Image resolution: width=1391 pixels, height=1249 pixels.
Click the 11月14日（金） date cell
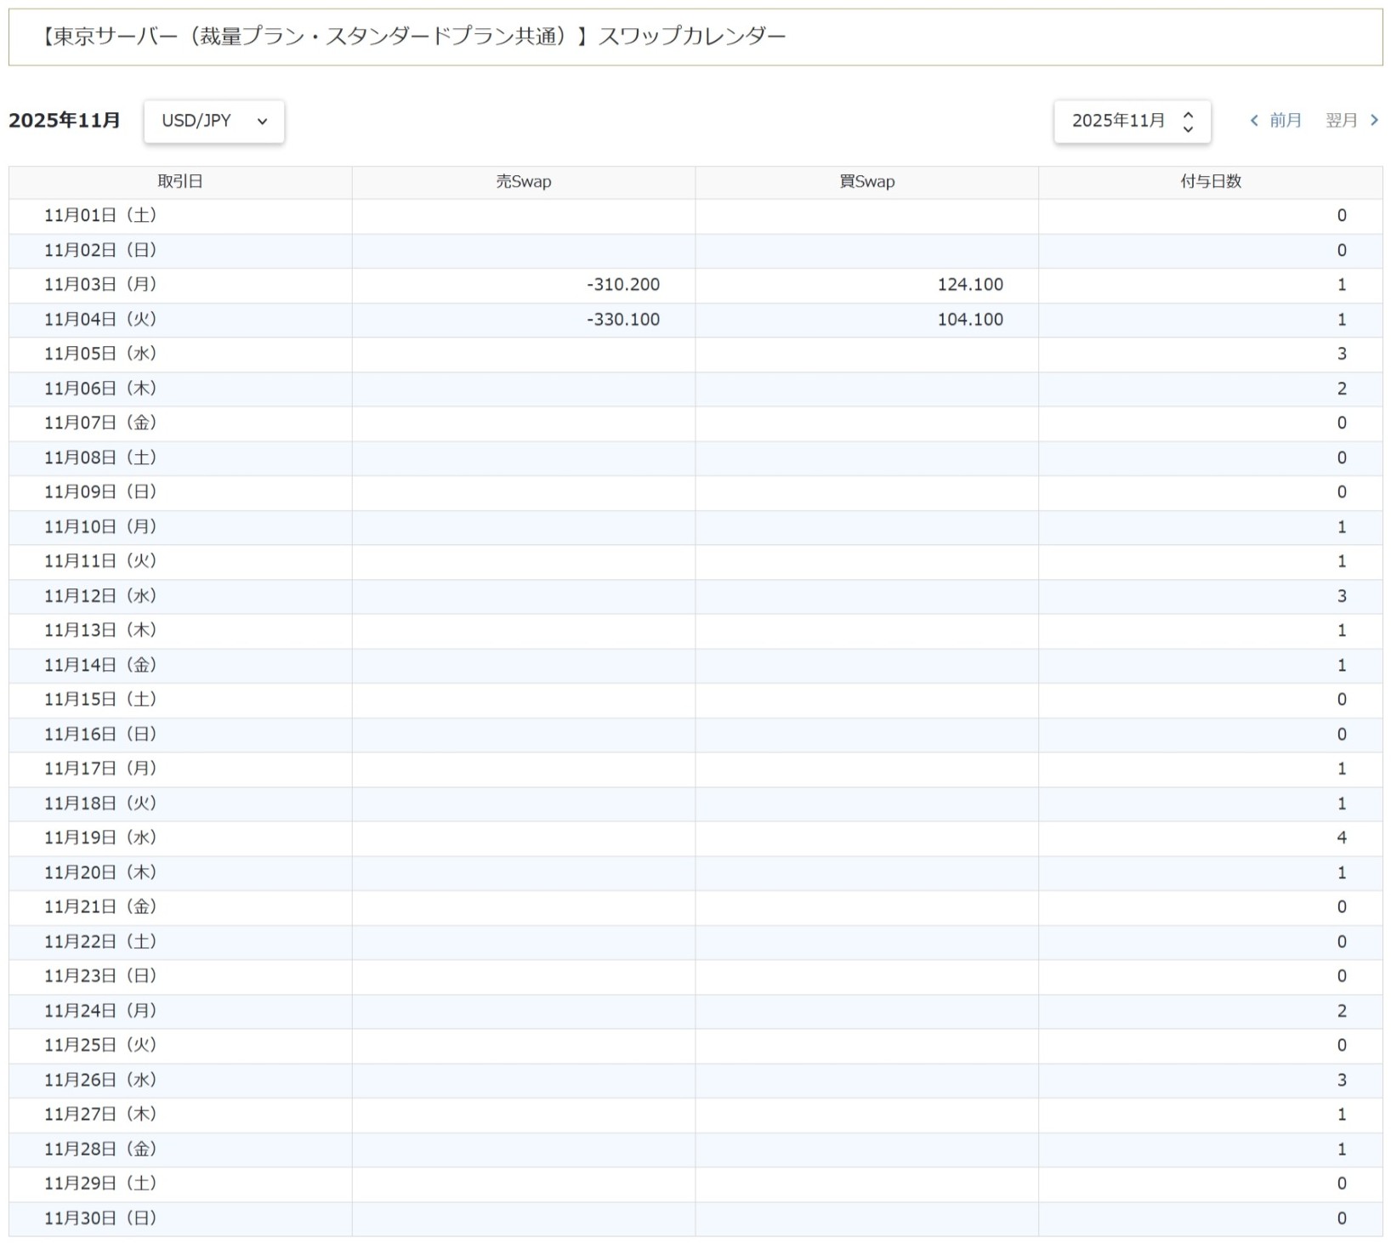coord(180,666)
